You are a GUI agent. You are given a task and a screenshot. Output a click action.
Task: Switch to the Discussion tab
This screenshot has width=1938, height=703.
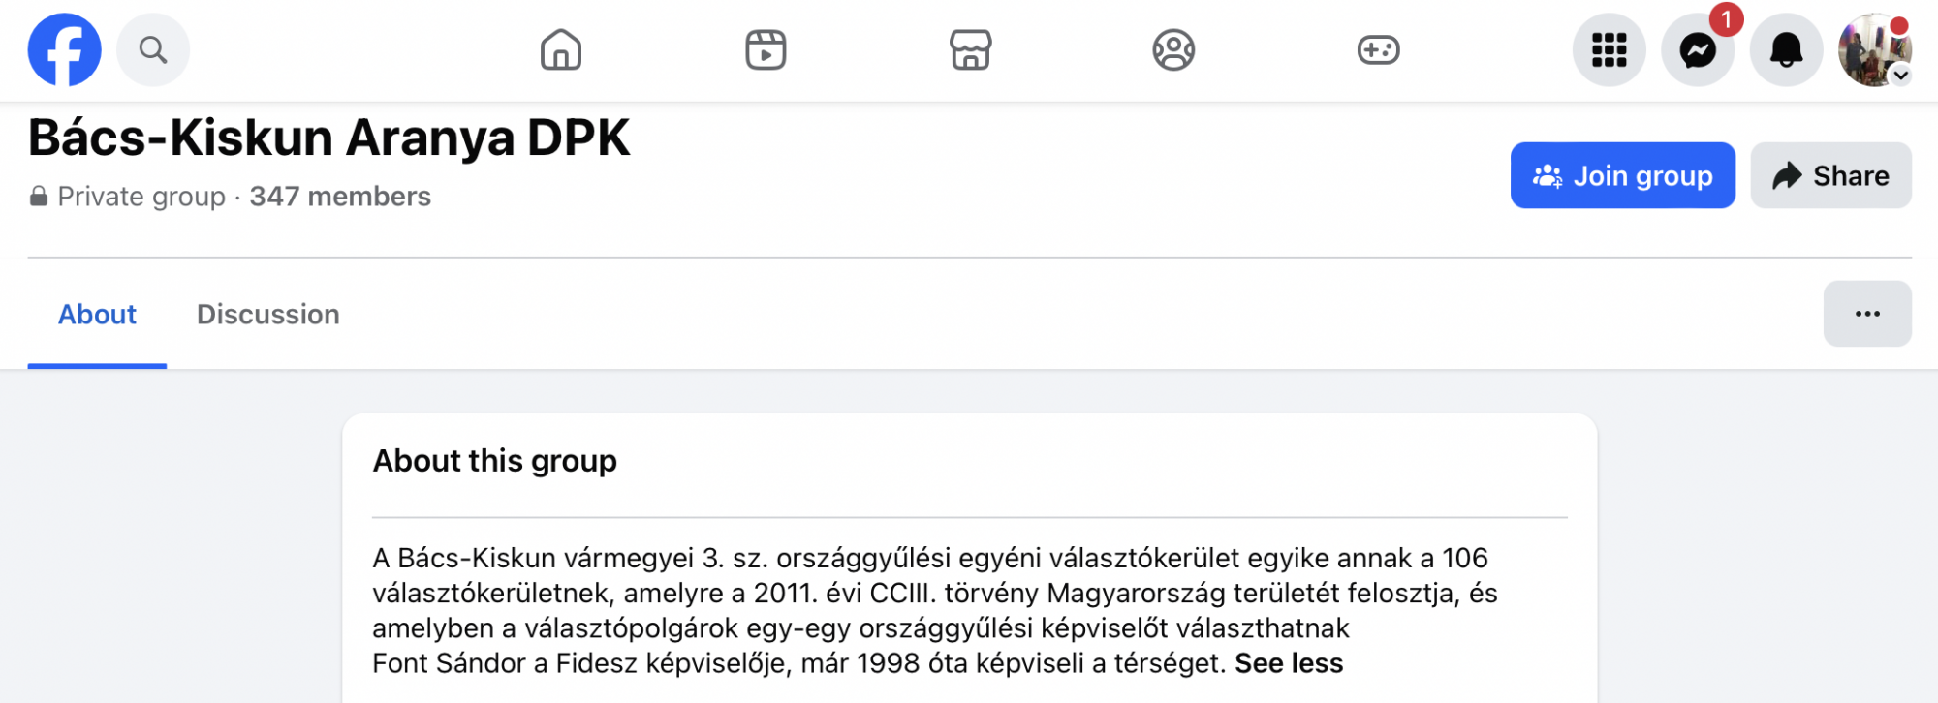(268, 315)
